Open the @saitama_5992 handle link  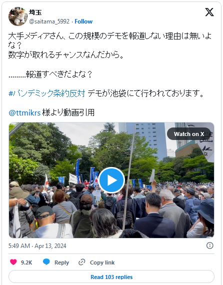click(x=49, y=21)
